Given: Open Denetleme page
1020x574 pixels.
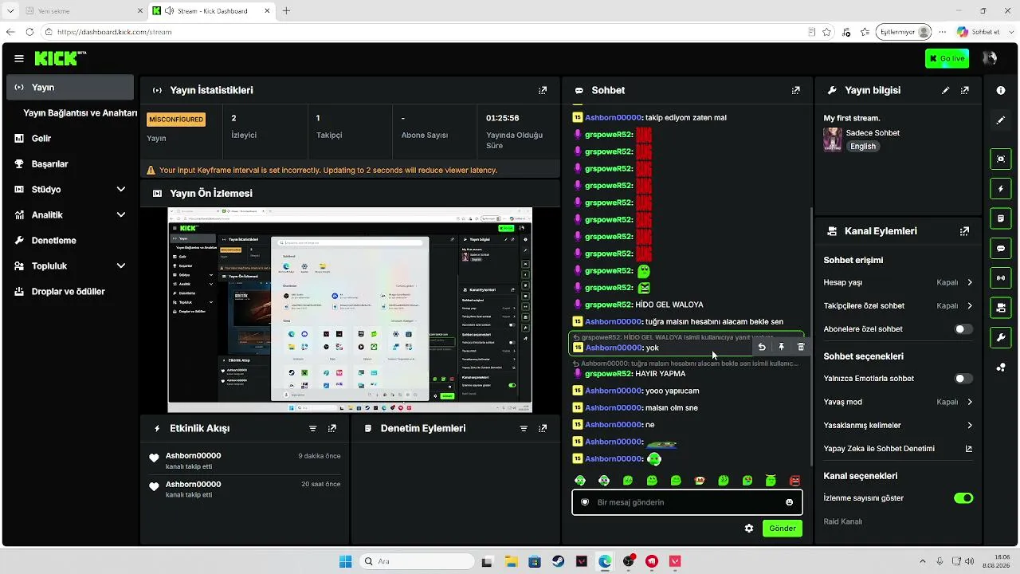Looking at the screenshot, I should click(x=70, y=240).
